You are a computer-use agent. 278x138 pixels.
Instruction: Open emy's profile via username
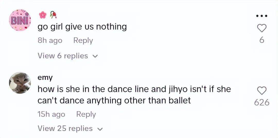tap(45, 77)
